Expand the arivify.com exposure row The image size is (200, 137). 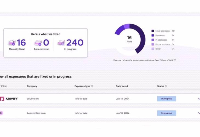click(x=199, y=99)
